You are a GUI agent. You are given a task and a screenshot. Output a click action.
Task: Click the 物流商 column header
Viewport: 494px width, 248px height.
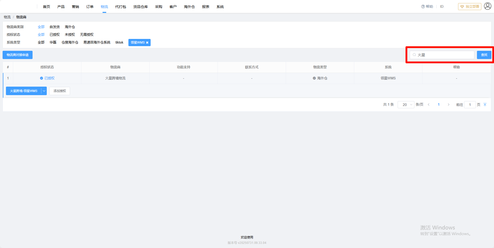coord(115,67)
